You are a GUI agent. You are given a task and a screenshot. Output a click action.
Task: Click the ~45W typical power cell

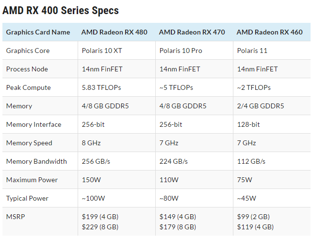[247, 198]
